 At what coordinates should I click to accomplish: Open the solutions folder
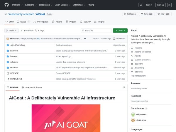(x=14, y=62)
